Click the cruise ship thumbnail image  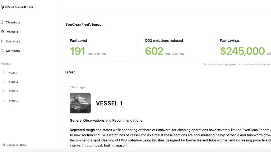80,103
